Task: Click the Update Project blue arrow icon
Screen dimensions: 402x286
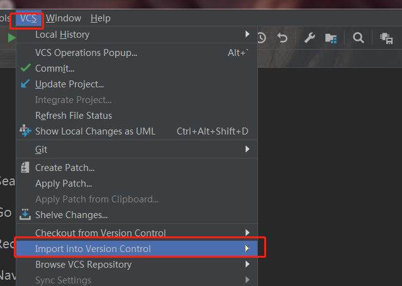Action: coord(26,84)
